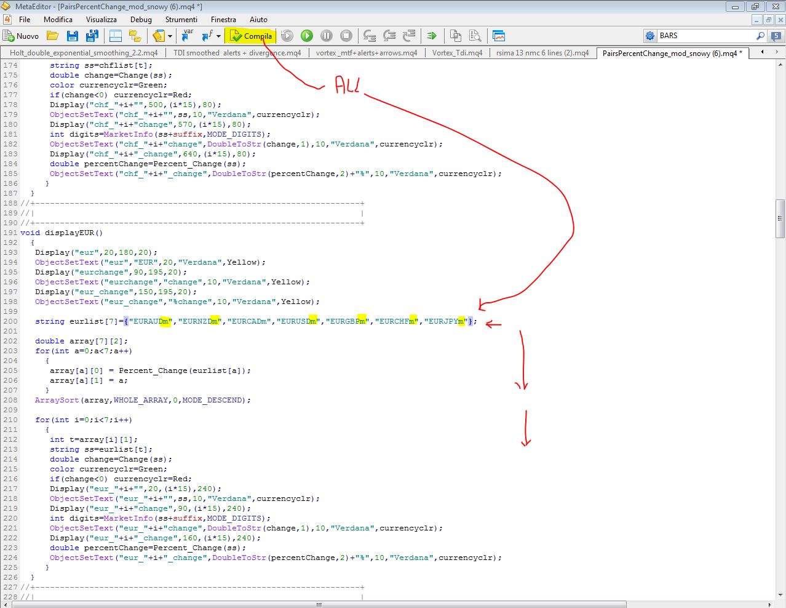
Task: Expand the bookmark tool dropdown arrow
Action: [x=170, y=36]
